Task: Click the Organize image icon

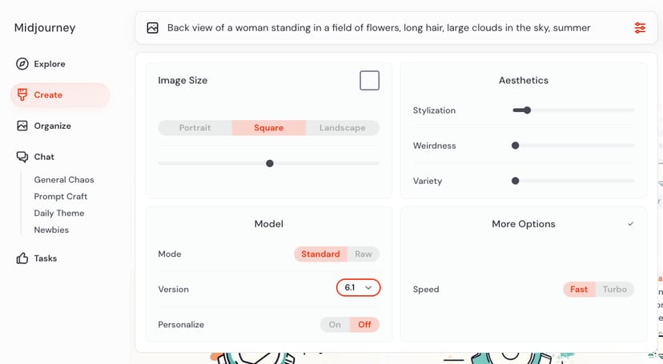Action: point(22,126)
